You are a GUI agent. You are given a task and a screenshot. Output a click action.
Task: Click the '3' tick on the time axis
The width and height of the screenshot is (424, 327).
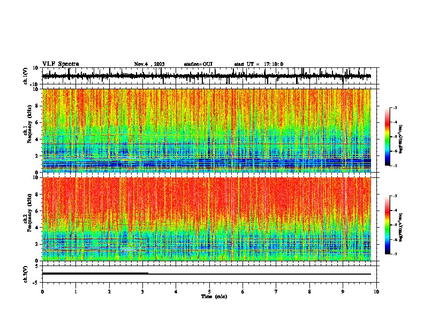[142, 292]
